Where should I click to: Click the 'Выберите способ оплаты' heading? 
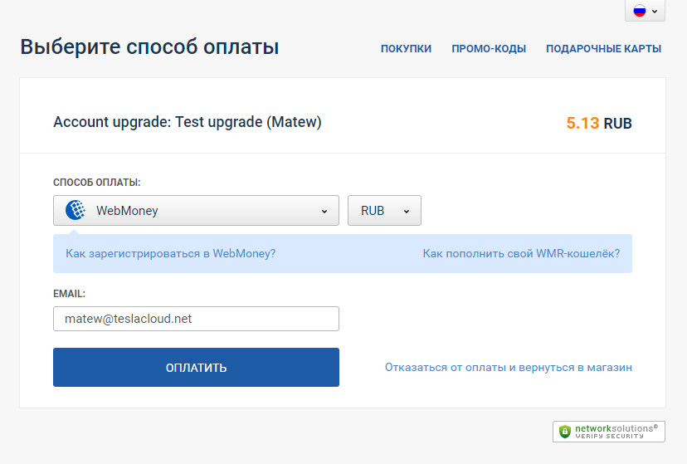[149, 47]
